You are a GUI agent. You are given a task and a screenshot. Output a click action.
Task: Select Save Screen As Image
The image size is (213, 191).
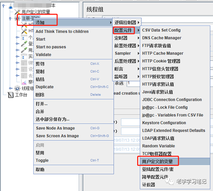click(x=73, y=135)
